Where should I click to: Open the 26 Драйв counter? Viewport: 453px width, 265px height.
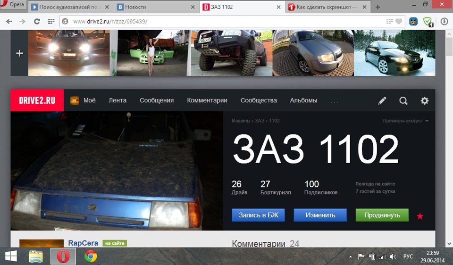click(239, 188)
